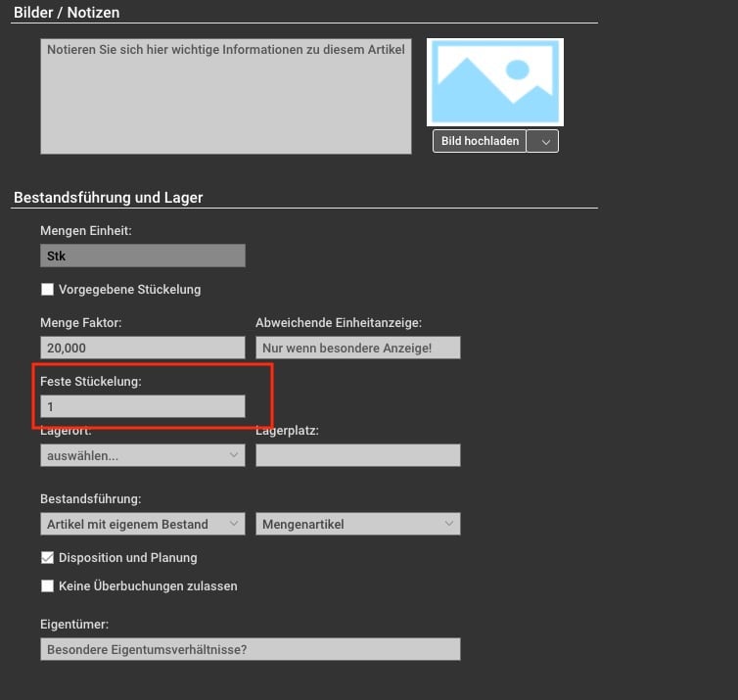Enable the Vorgegebene Stückelung checkbox
738x700 pixels.
47,290
